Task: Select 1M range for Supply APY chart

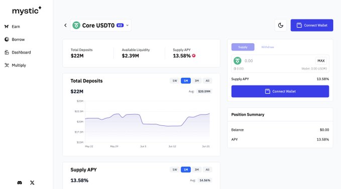Action: [x=186, y=169]
